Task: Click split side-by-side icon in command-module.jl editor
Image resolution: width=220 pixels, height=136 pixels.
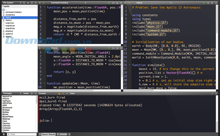Action: pos(117,3)
